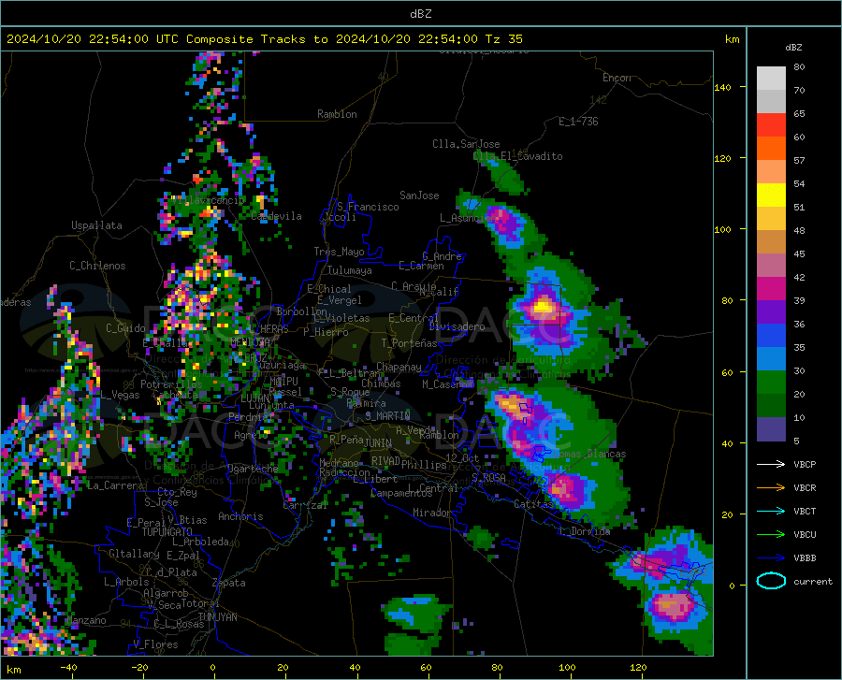The image size is (842, 680).
Task: Select the slate purple 5–10 dBZ swatch
Action: click(x=771, y=429)
